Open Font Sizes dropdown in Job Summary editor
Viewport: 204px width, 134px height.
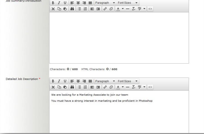128,3
